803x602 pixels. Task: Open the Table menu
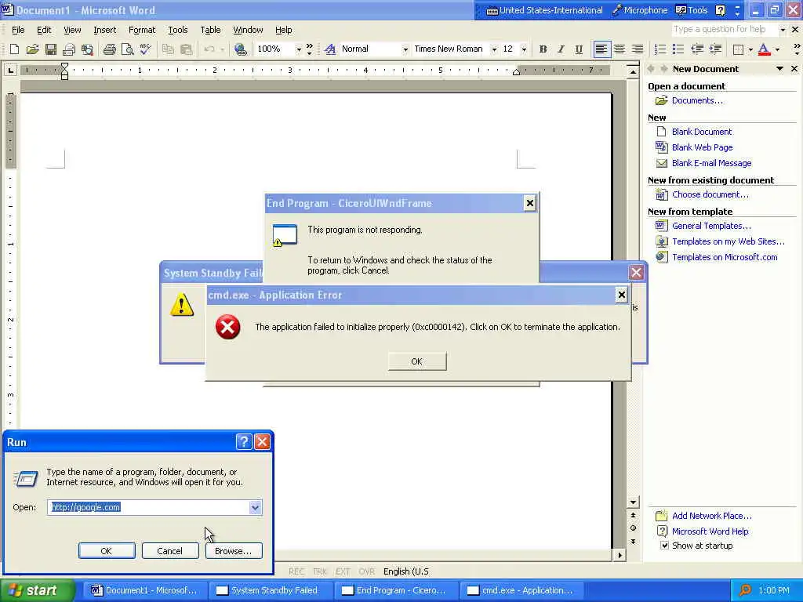(x=210, y=30)
